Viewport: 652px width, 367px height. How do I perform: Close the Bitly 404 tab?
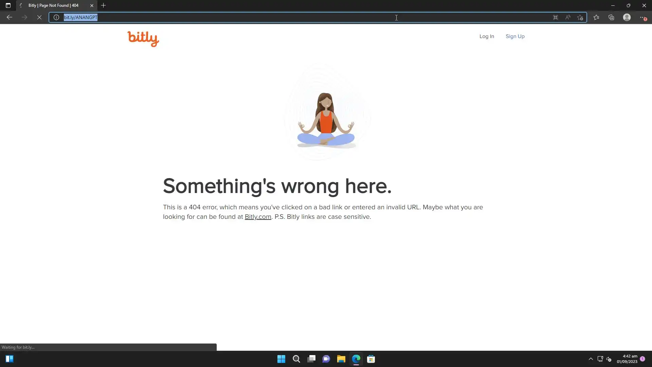(x=92, y=5)
